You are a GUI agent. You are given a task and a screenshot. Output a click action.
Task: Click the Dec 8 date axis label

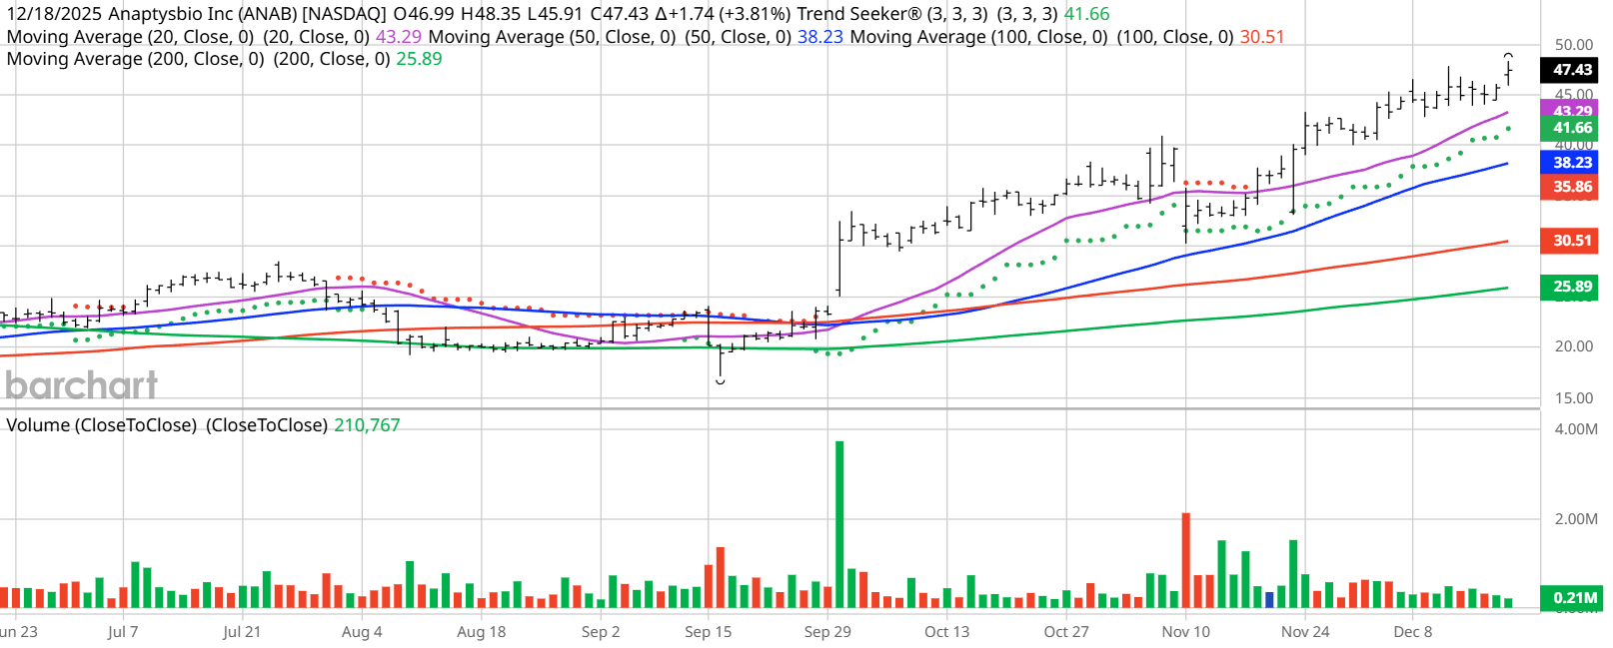click(x=1413, y=632)
